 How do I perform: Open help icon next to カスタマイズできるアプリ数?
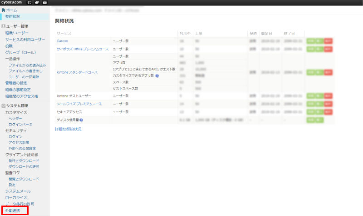click(x=157, y=76)
